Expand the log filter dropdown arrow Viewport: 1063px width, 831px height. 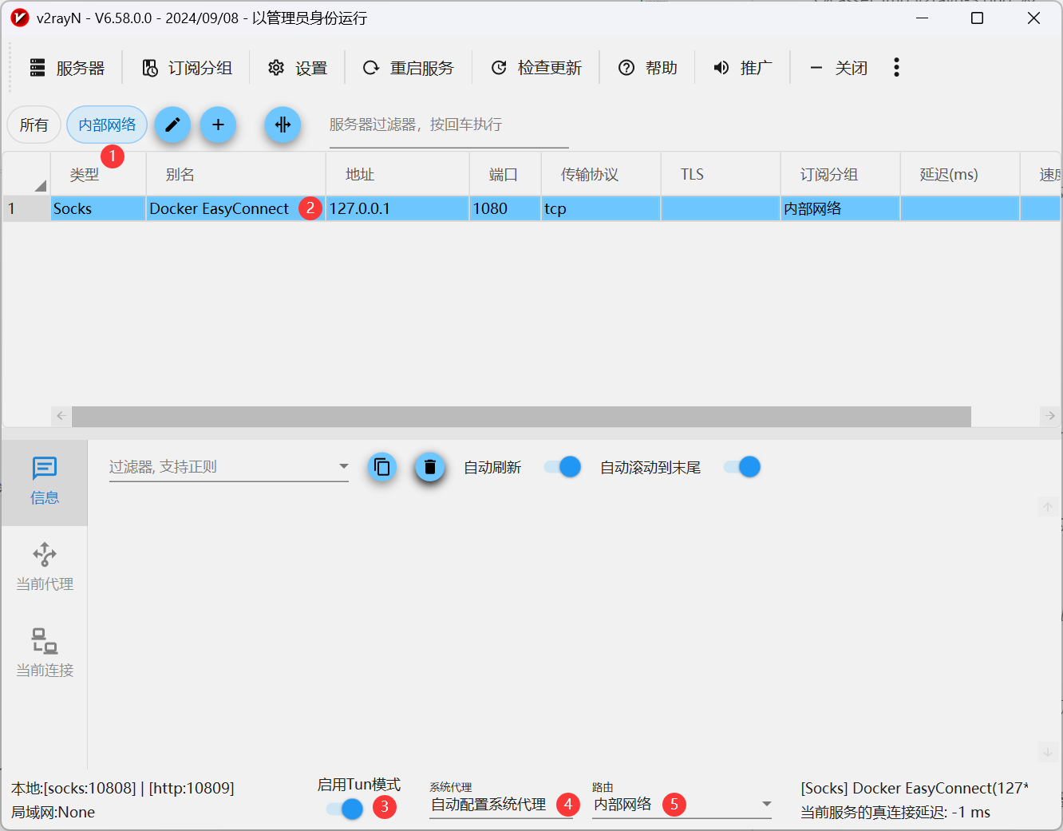tap(343, 466)
